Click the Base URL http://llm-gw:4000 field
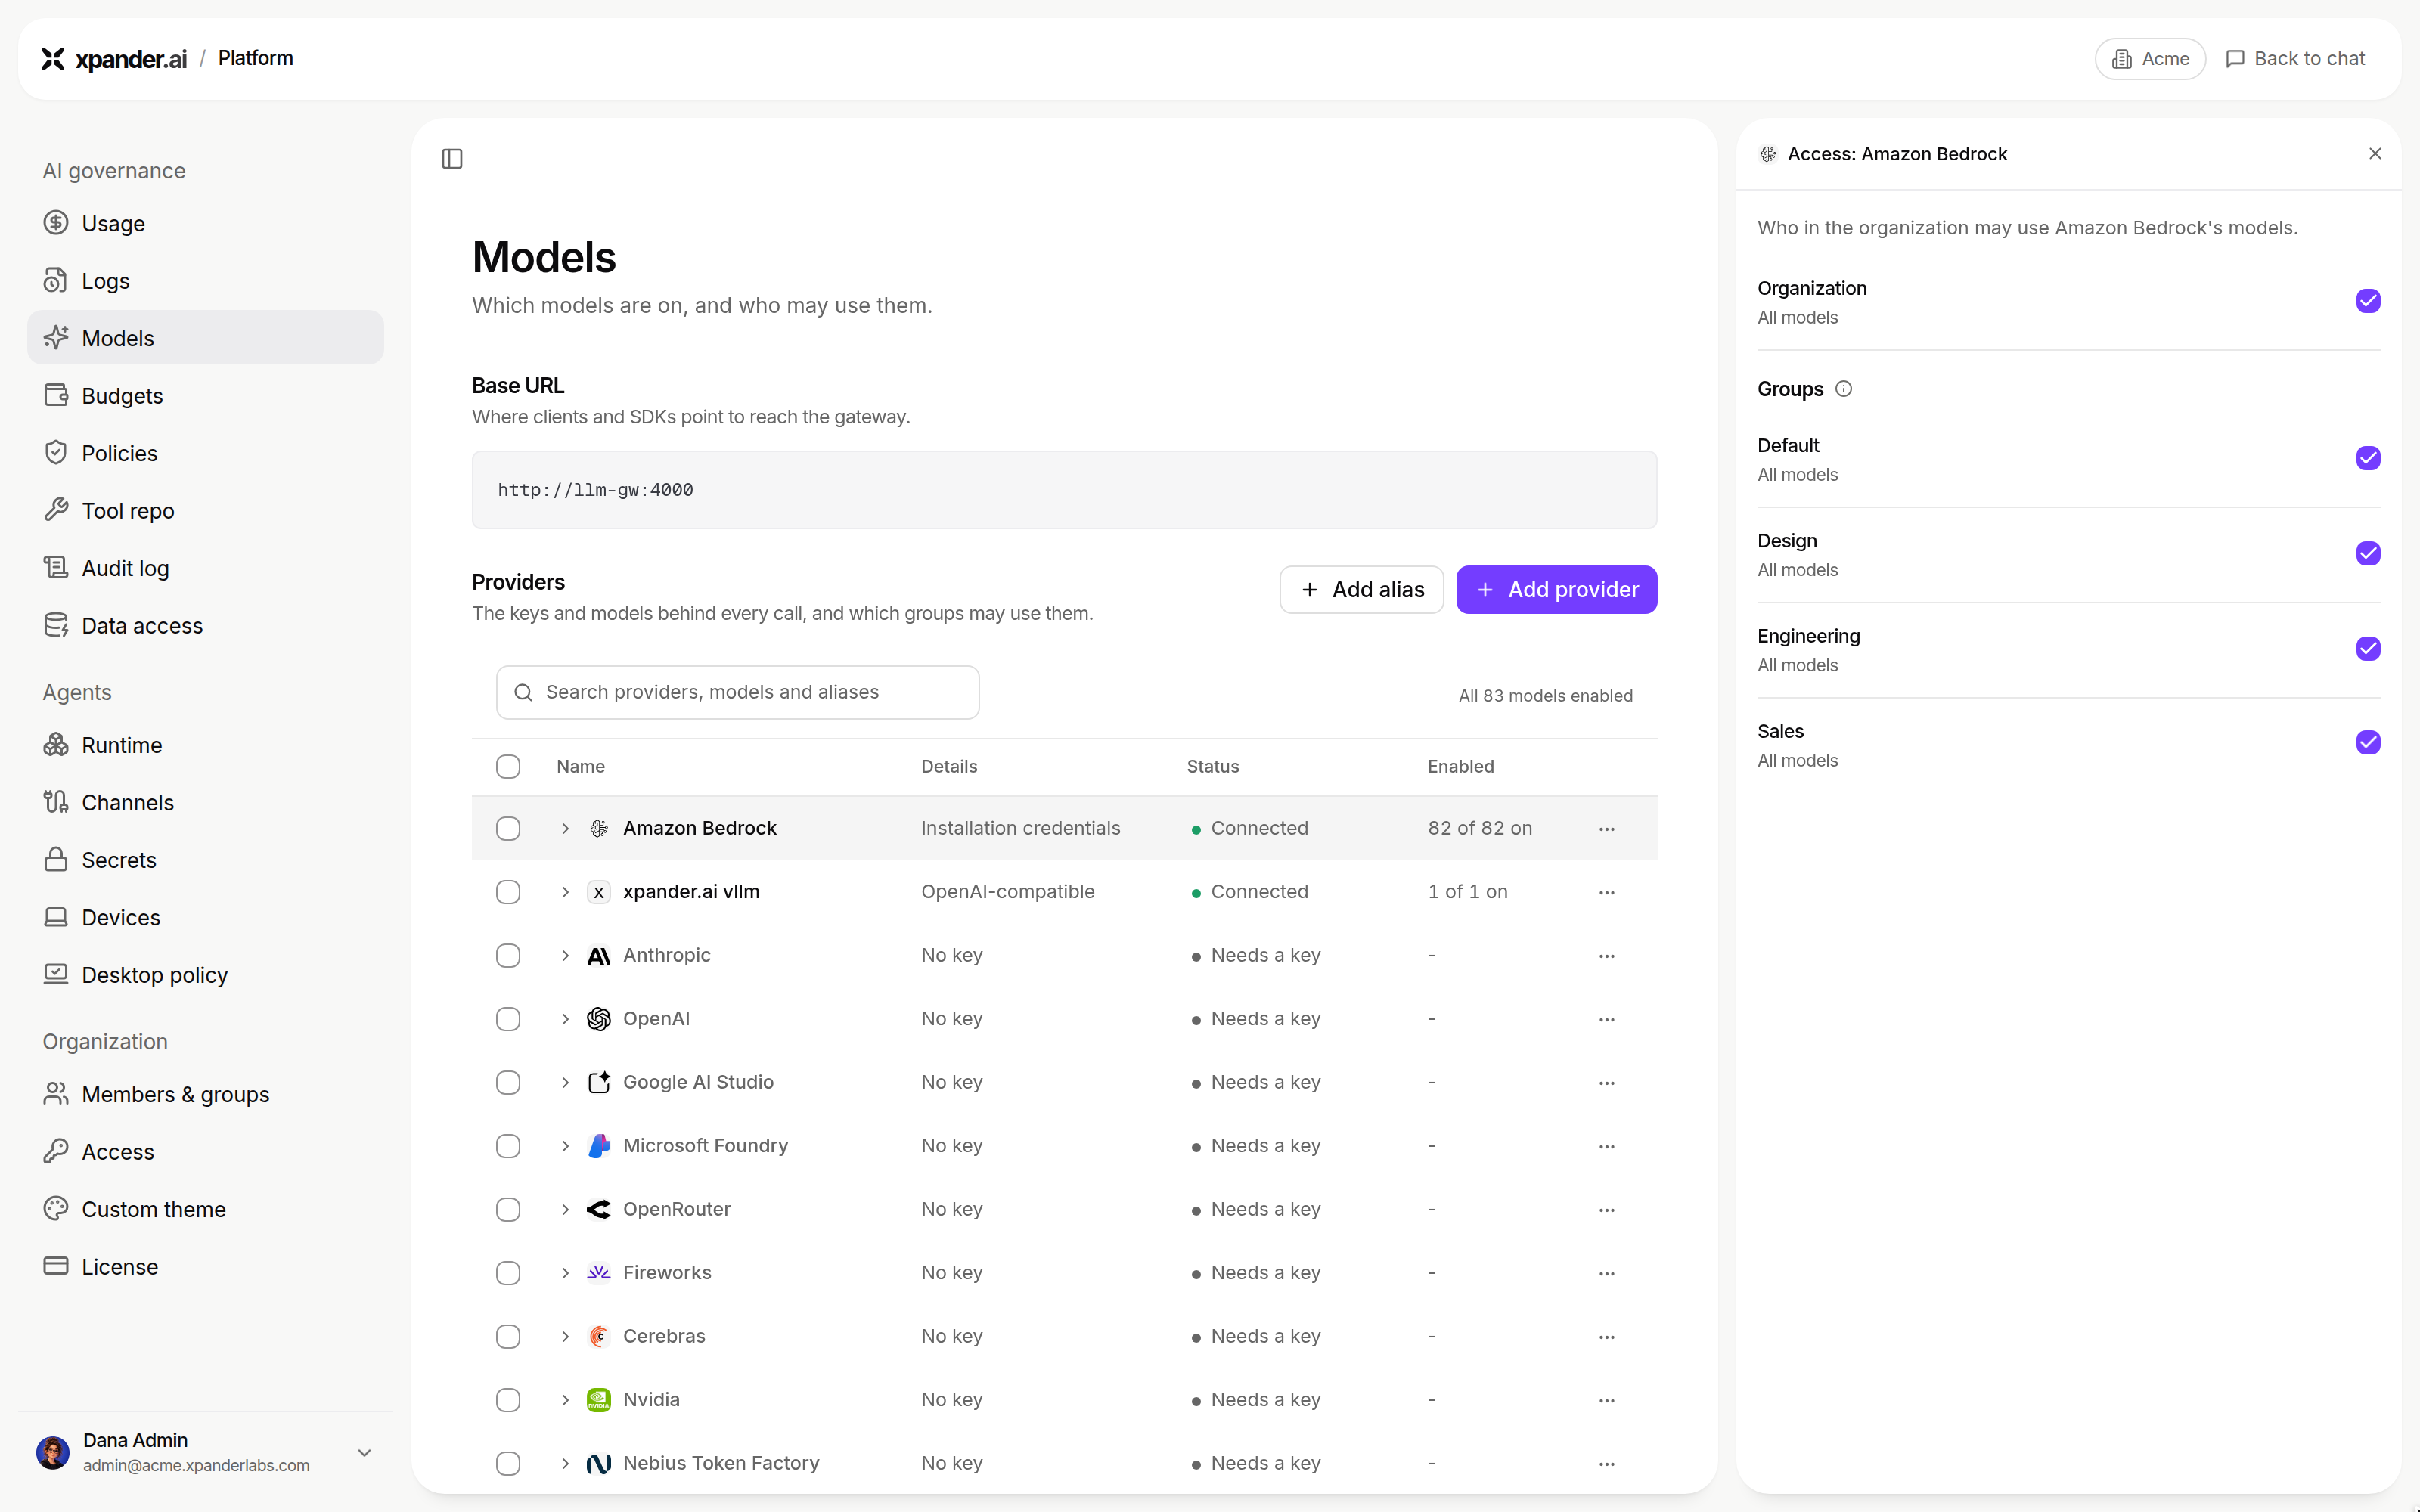The image size is (2420, 1512). coord(1064,490)
